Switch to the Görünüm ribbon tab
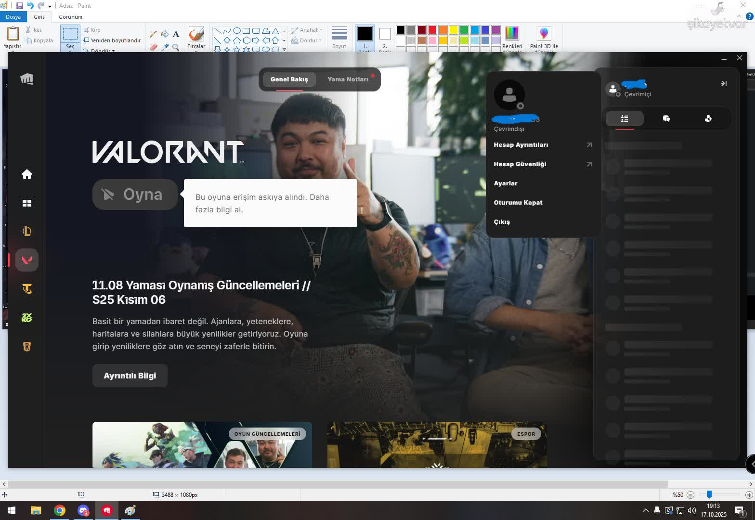 [70, 17]
